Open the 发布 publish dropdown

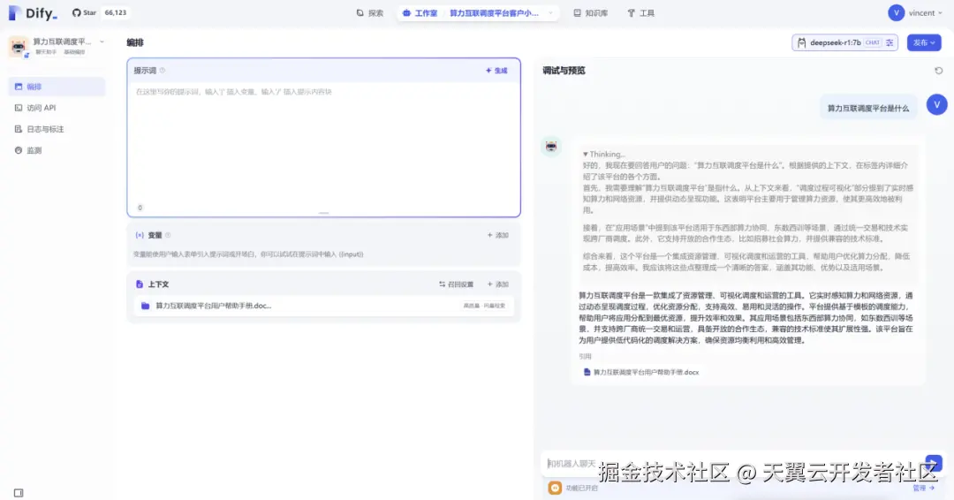(924, 42)
